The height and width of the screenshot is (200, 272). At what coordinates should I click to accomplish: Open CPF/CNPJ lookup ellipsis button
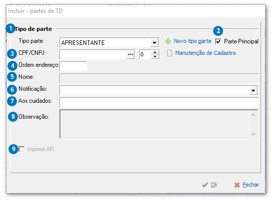click(x=131, y=54)
